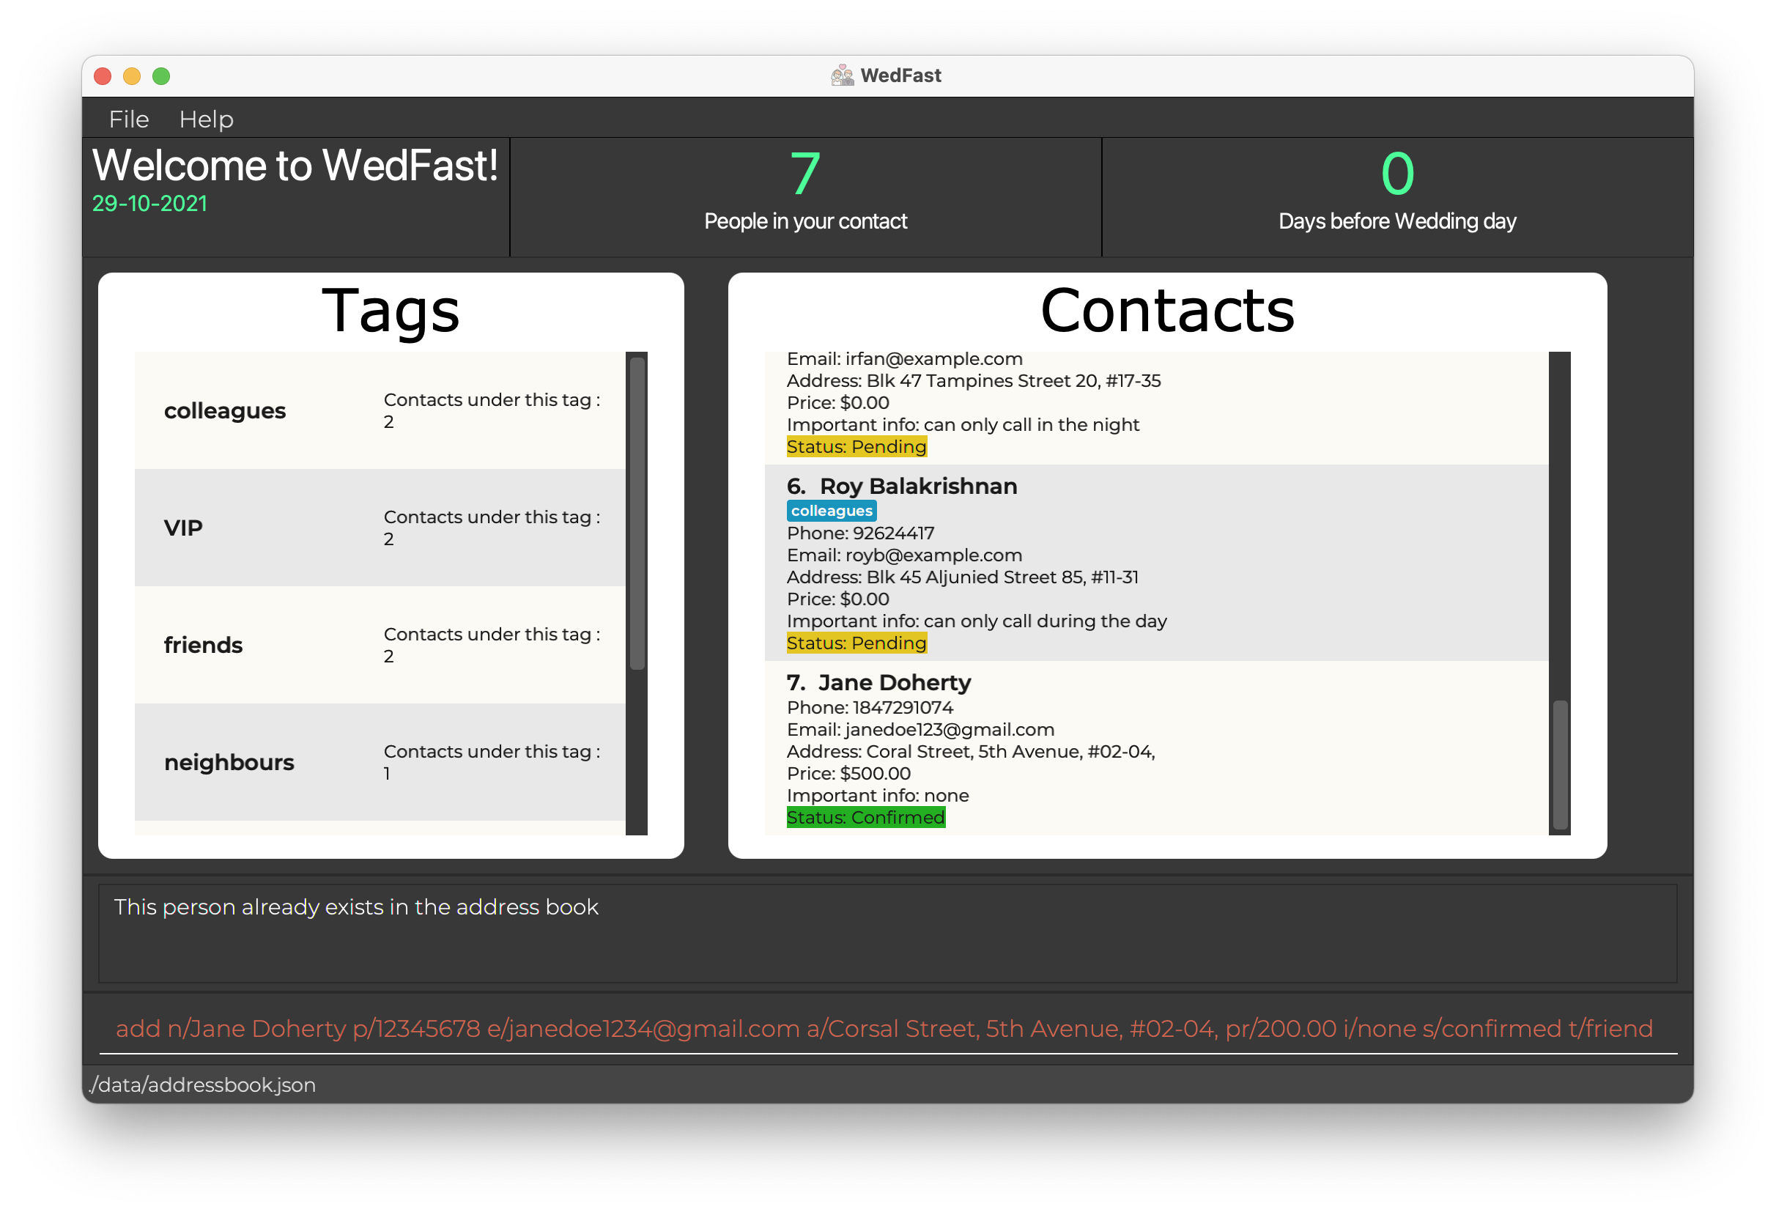Image resolution: width=1776 pixels, height=1212 pixels.
Task: Click the WedFast app icon in title bar
Action: [x=841, y=75]
